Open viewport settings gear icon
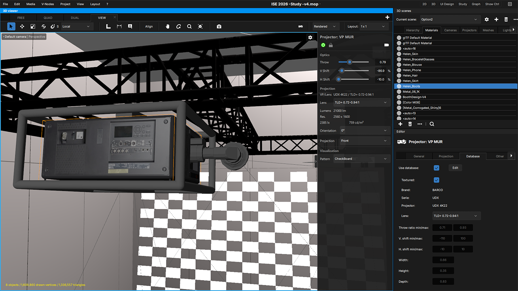 coord(310,37)
